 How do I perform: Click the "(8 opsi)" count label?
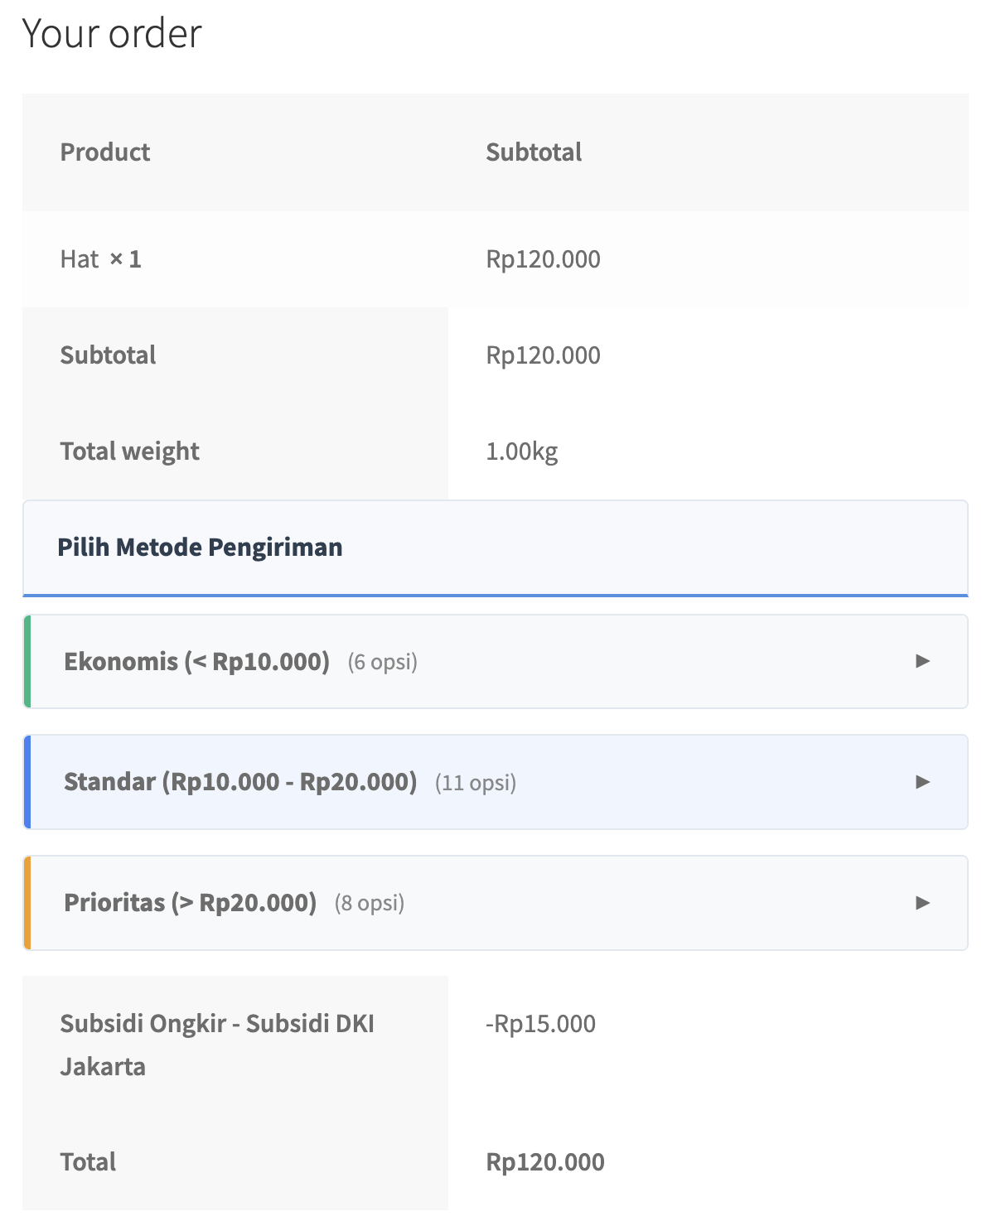370,904
